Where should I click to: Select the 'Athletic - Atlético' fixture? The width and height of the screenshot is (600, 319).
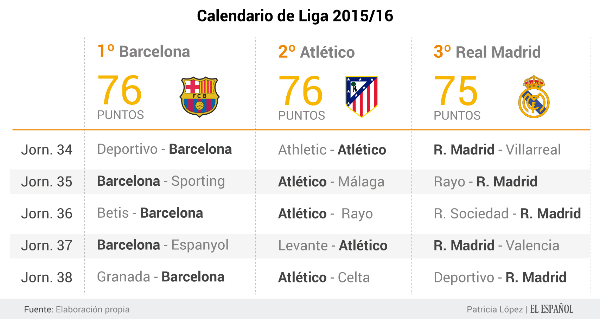(x=332, y=150)
